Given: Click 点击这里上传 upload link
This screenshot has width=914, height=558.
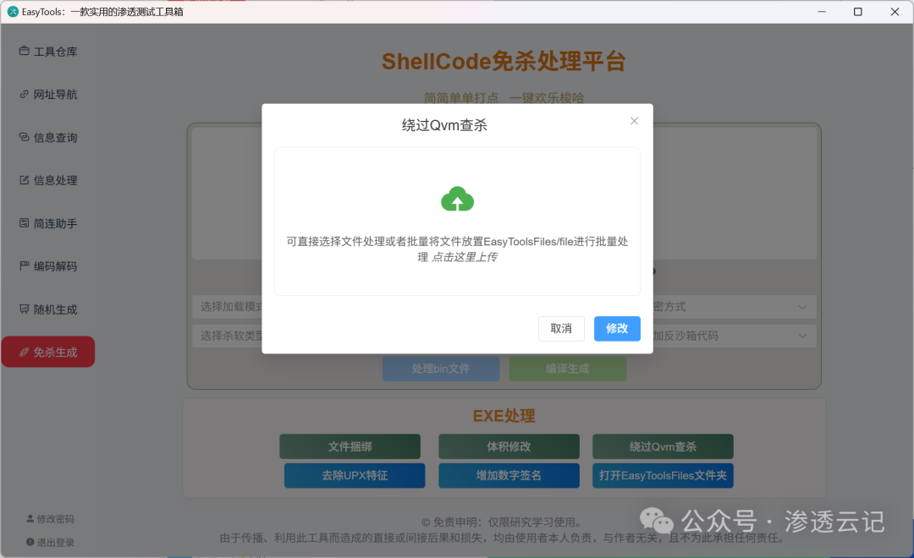Looking at the screenshot, I should 465,257.
